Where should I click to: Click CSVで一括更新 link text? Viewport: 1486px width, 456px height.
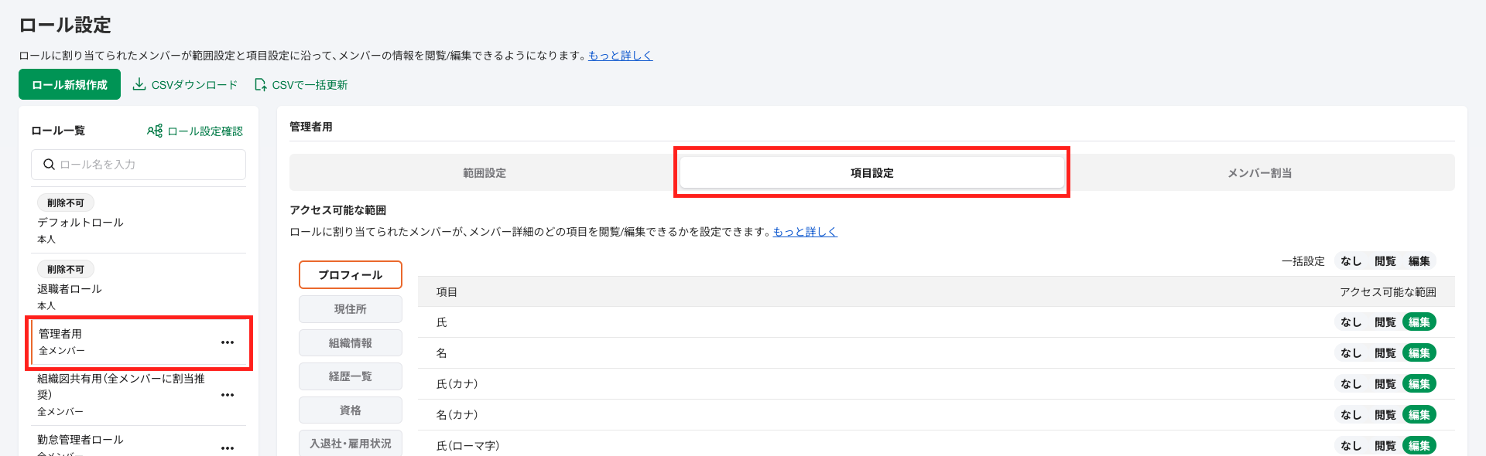tap(310, 85)
